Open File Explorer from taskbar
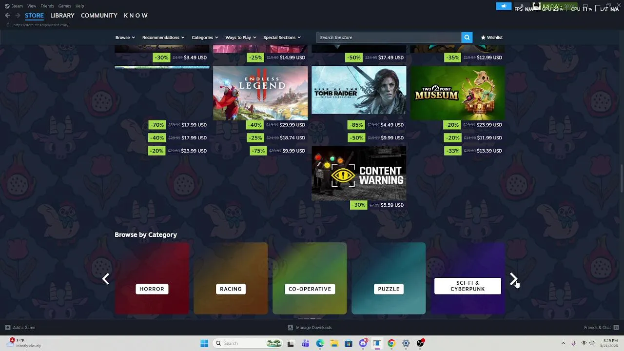 334,343
